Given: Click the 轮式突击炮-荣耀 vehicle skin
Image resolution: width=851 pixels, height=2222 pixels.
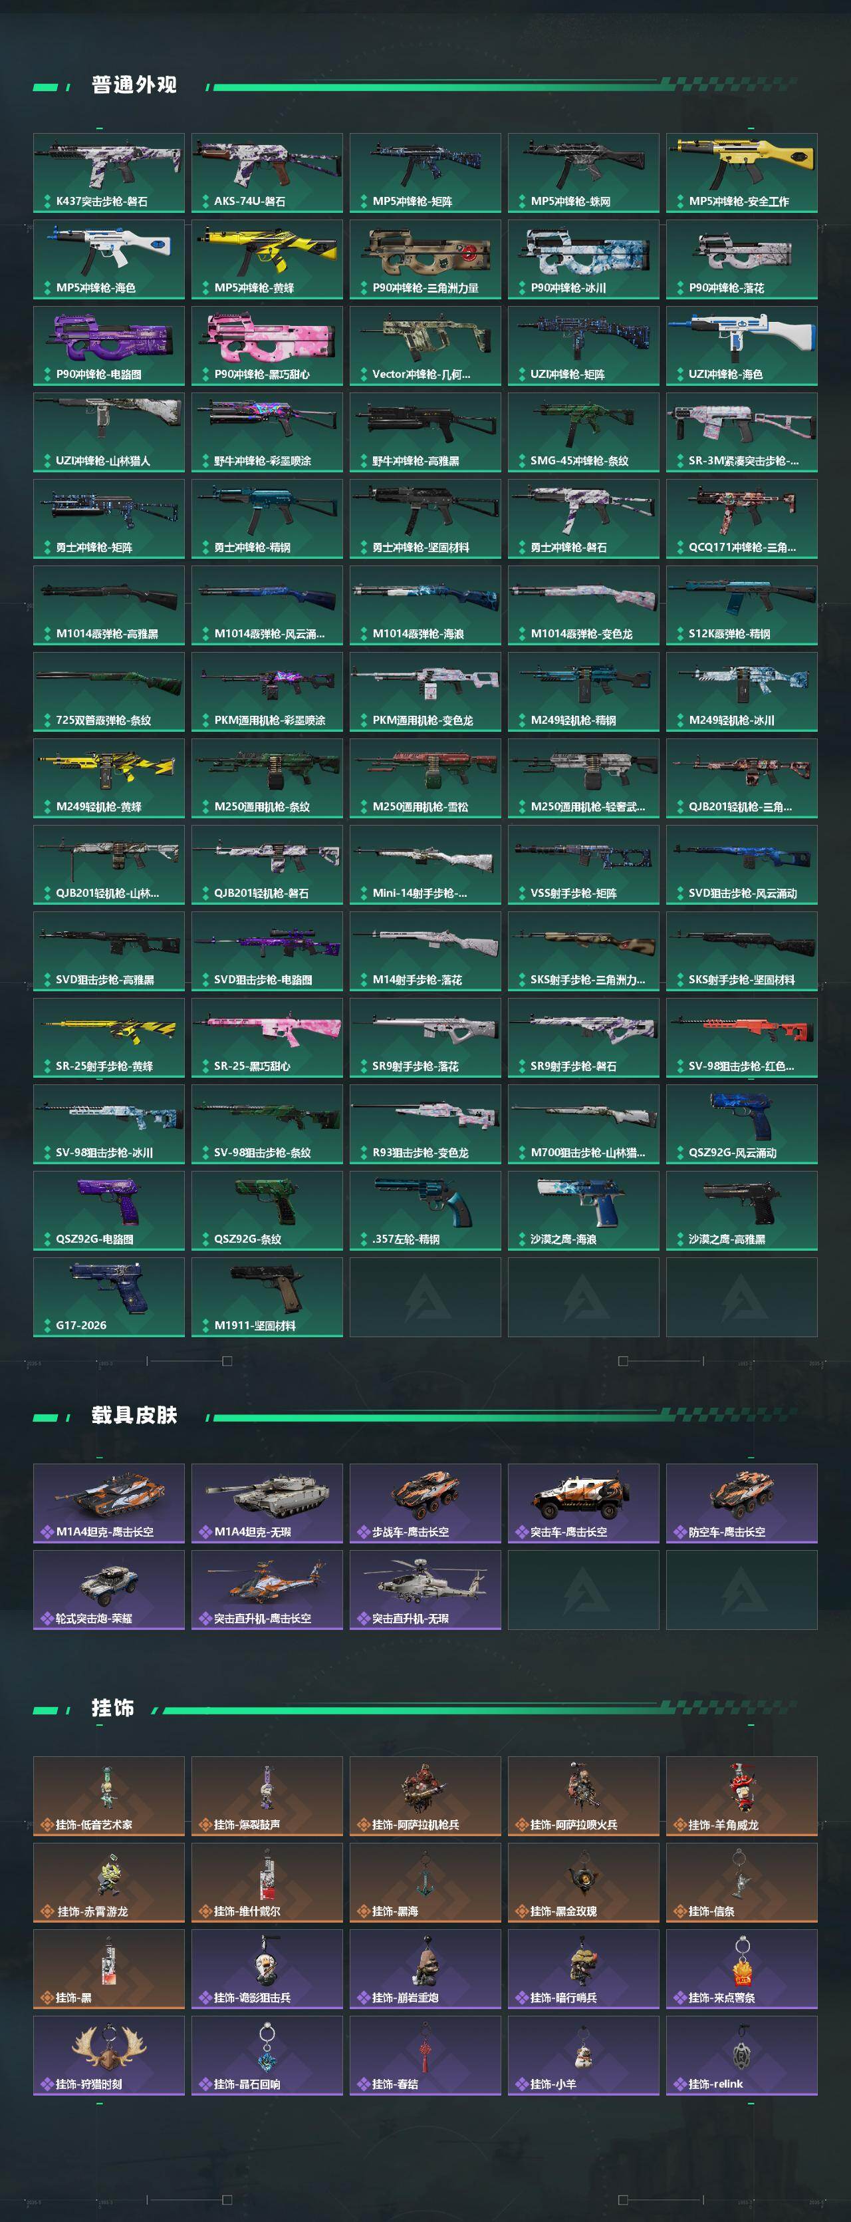Looking at the screenshot, I should pyautogui.click(x=108, y=1590).
